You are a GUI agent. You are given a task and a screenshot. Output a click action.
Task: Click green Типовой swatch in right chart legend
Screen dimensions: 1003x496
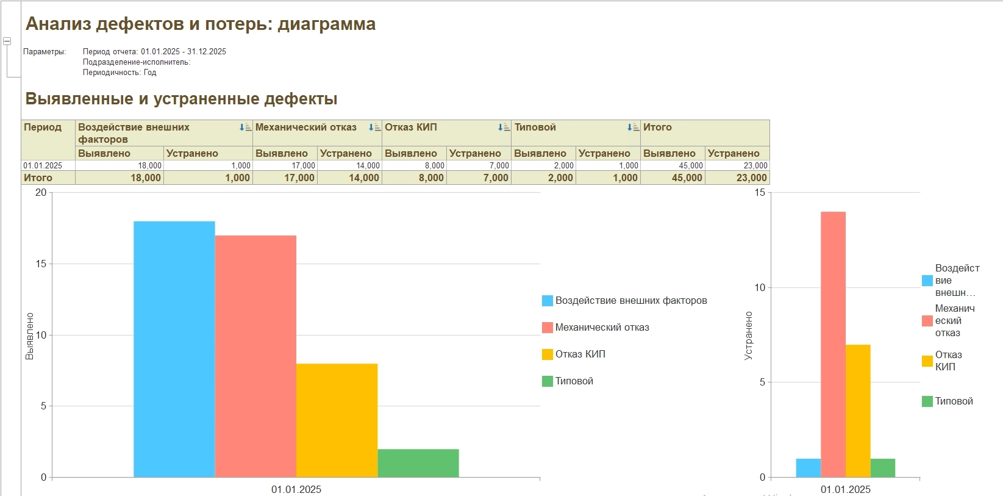click(927, 401)
